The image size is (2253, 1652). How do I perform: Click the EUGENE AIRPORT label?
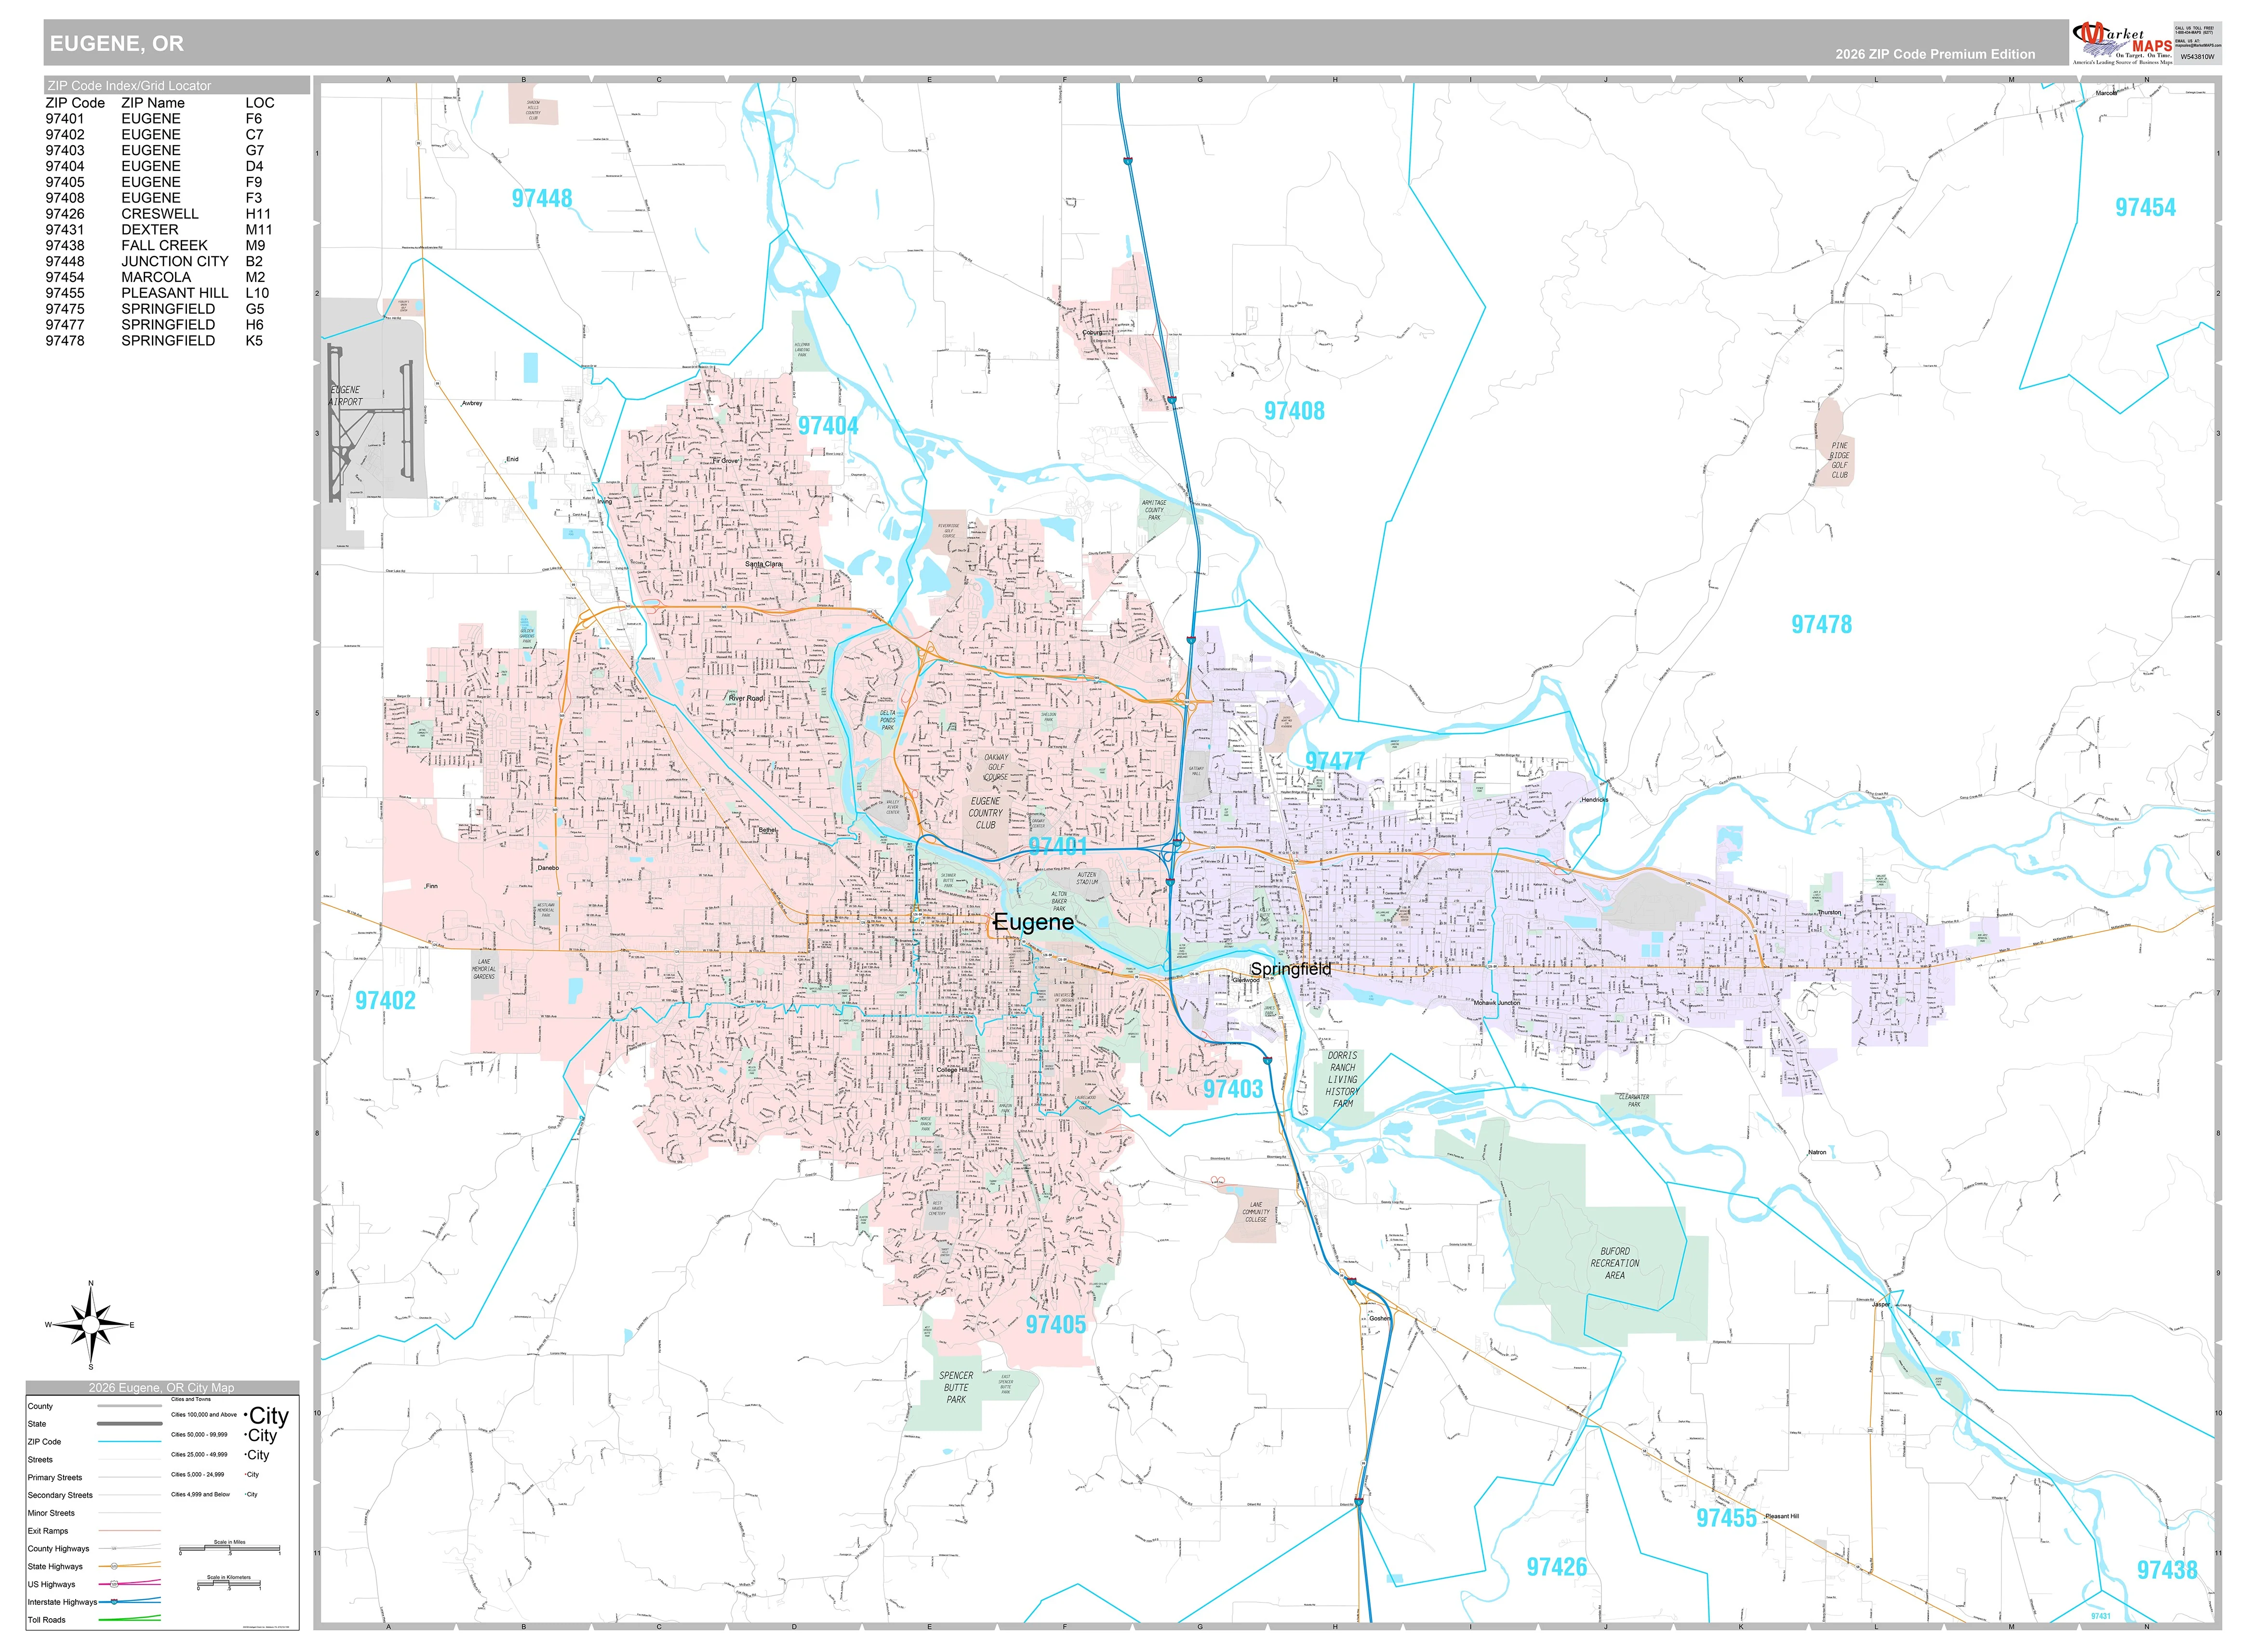[346, 396]
